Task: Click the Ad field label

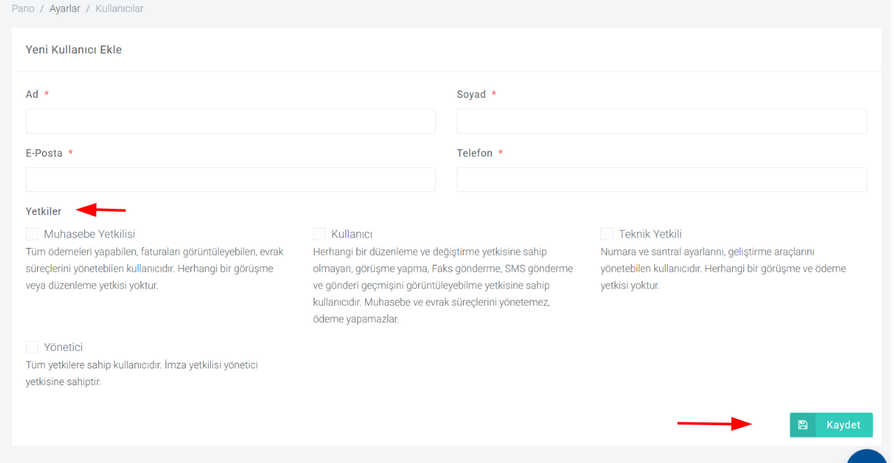Action: coord(32,95)
